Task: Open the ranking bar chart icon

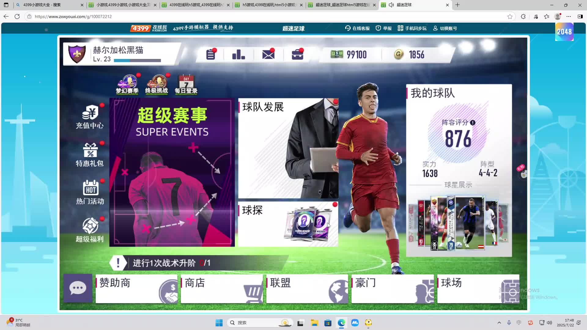Action: (238, 55)
